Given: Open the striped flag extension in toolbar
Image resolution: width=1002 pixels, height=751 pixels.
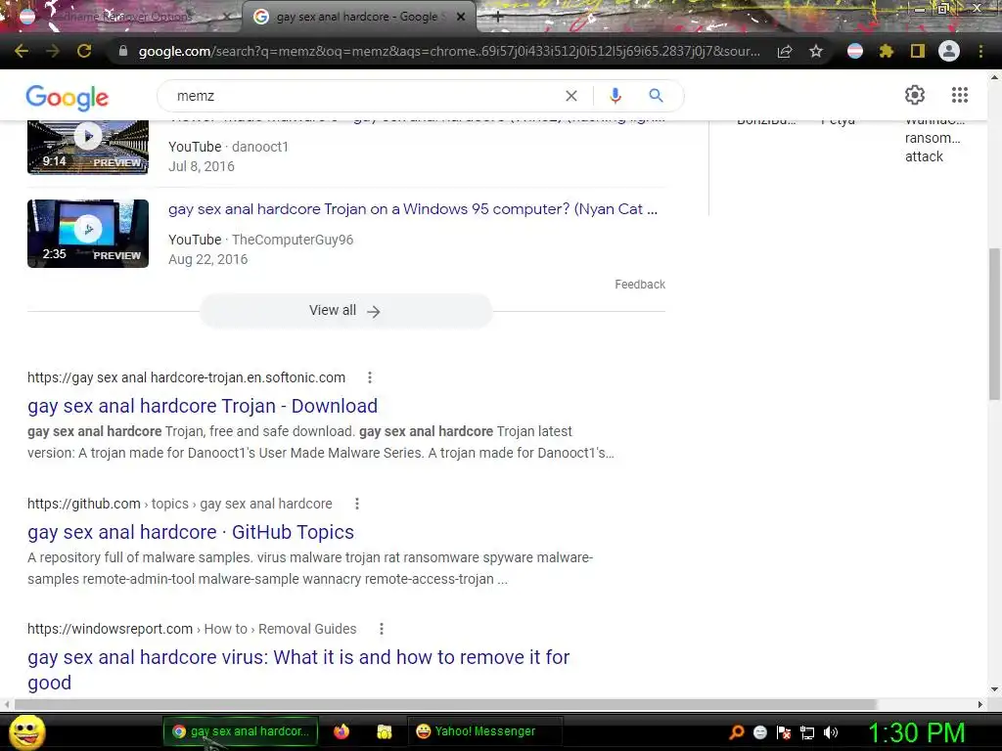Looking at the screenshot, I should point(855,51).
